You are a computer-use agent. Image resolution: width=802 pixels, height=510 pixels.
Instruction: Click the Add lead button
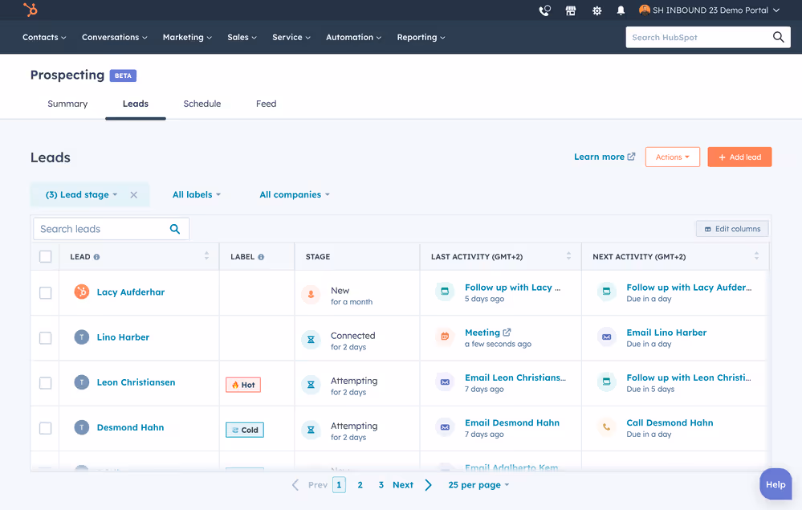click(739, 157)
